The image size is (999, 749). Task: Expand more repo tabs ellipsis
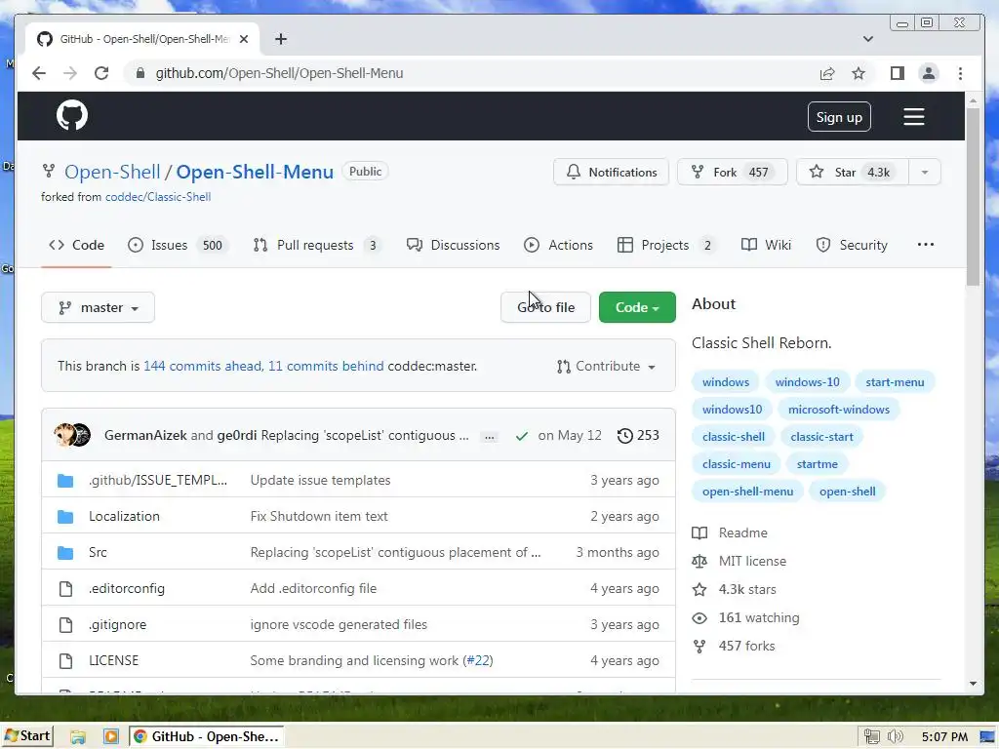926,245
